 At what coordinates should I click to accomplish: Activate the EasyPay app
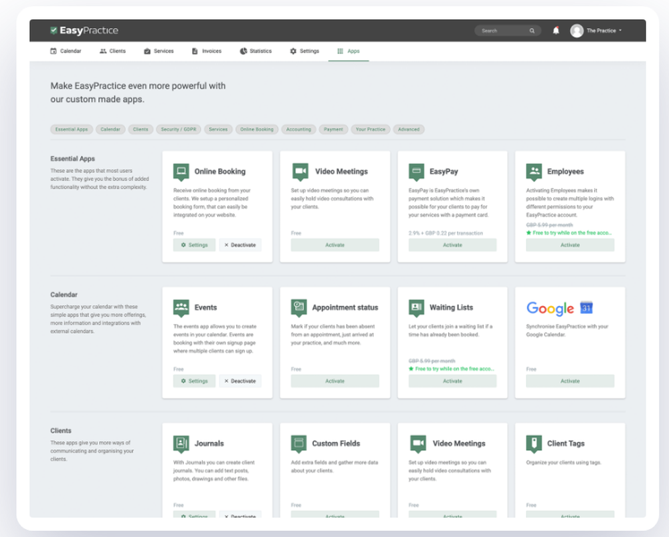coord(452,245)
